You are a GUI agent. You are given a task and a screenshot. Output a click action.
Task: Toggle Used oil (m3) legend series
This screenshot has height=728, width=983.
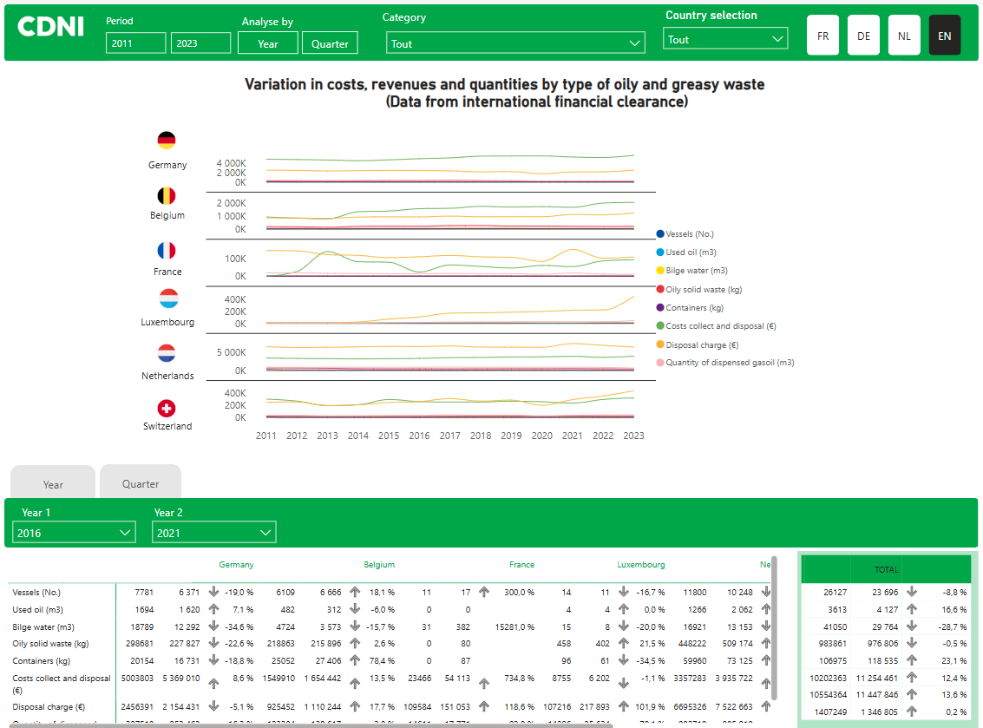pos(685,253)
